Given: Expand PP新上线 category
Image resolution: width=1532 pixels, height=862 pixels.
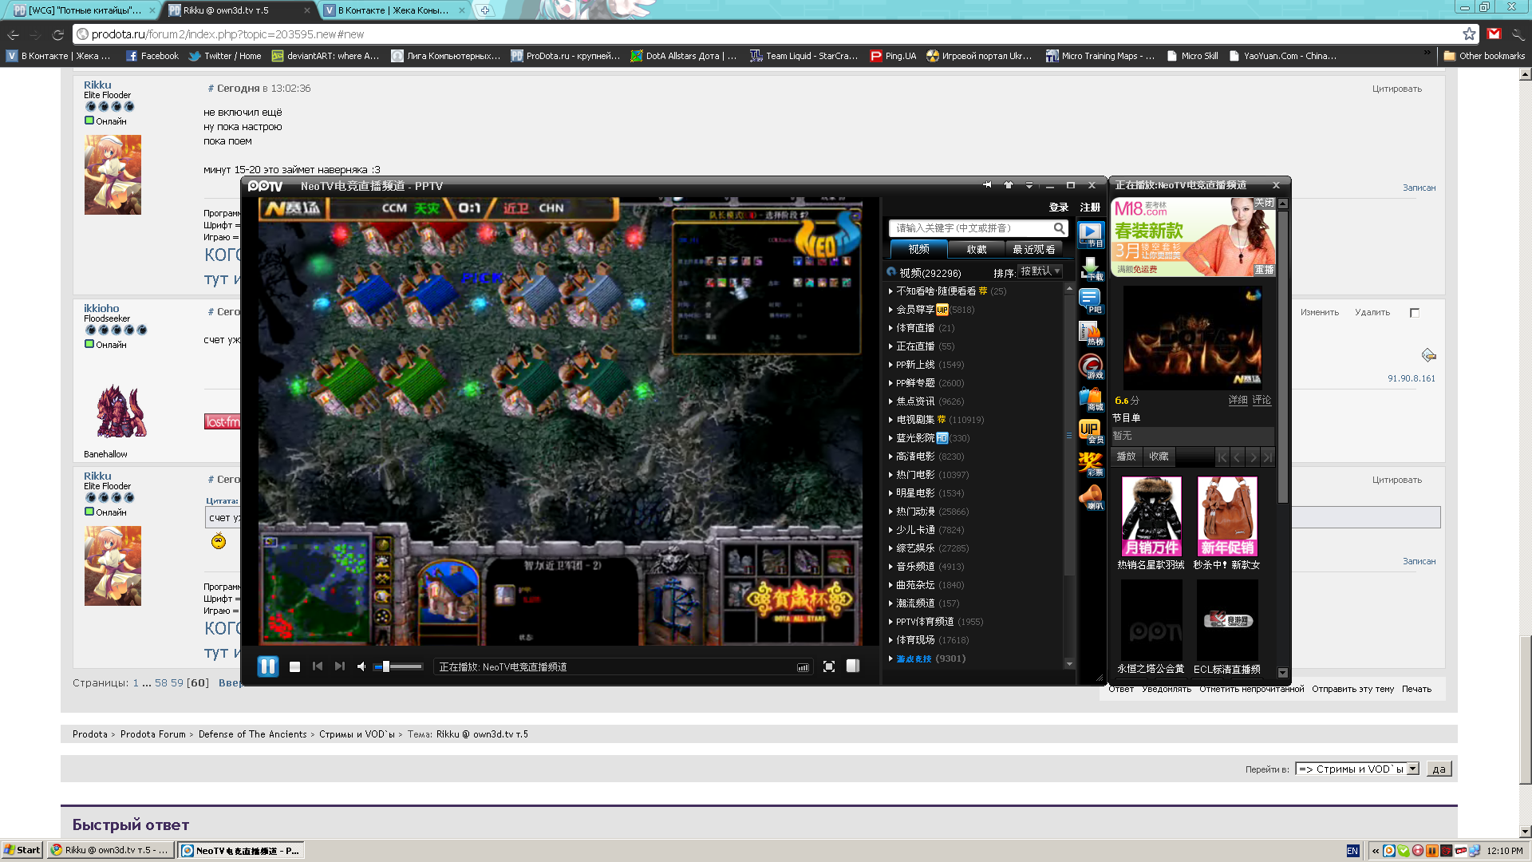Looking at the screenshot, I should click(926, 365).
